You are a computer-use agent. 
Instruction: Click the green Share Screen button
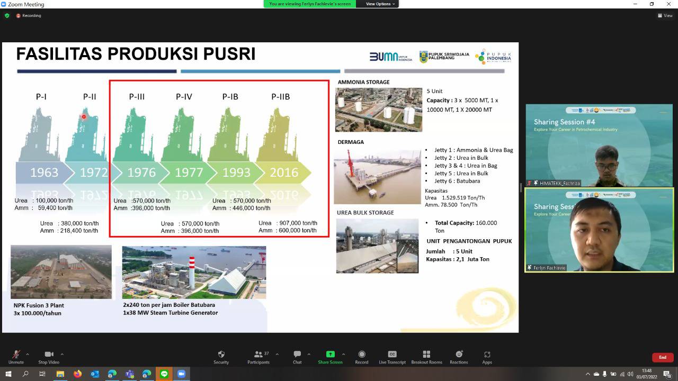pyautogui.click(x=330, y=357)
